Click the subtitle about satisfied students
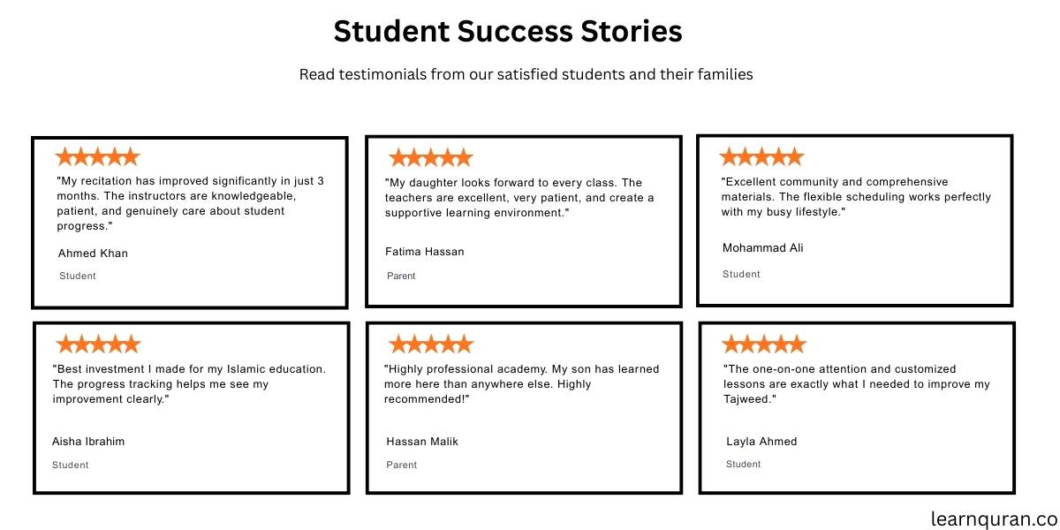 526,74
